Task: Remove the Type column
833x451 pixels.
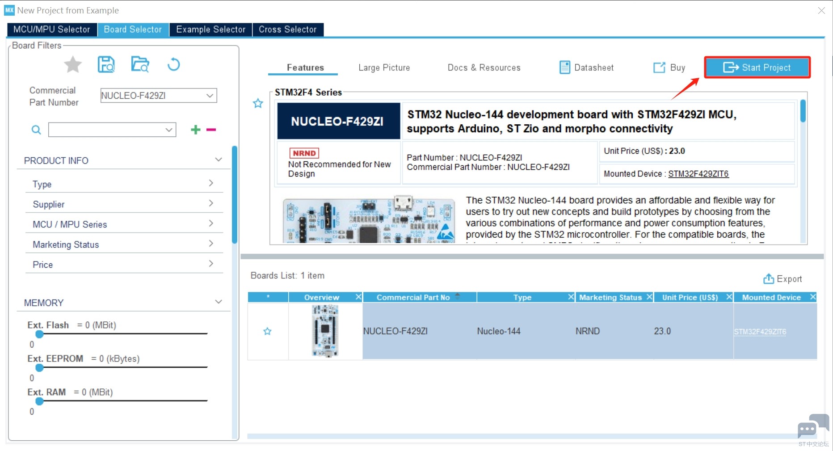Action: [571, 297]
